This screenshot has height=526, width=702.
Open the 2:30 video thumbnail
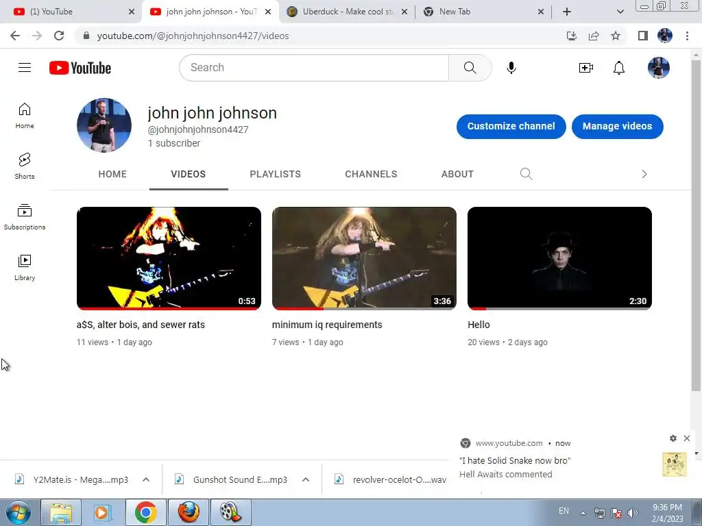559,258
